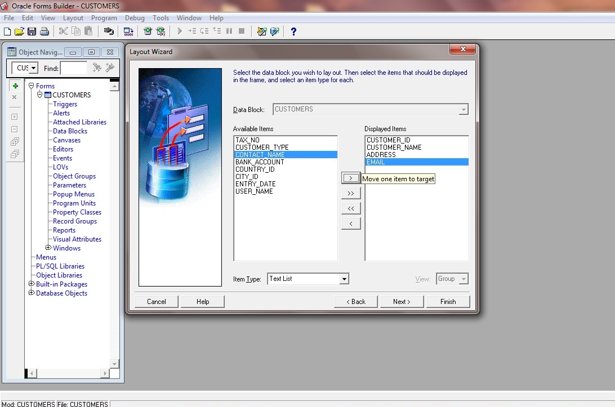The height and width of the screenshot is (407, 615).
Task: Click the Find Next search icon
Action: click(97, 68)
